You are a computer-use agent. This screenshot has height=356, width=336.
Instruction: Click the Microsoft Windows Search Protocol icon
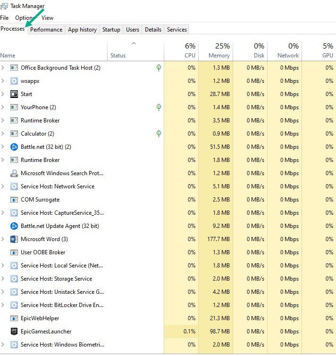[x=14, y=173]
